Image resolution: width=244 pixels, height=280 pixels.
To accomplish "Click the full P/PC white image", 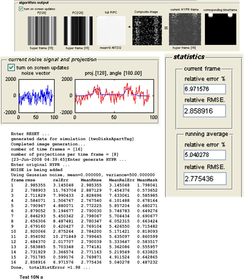I will 111,30.
